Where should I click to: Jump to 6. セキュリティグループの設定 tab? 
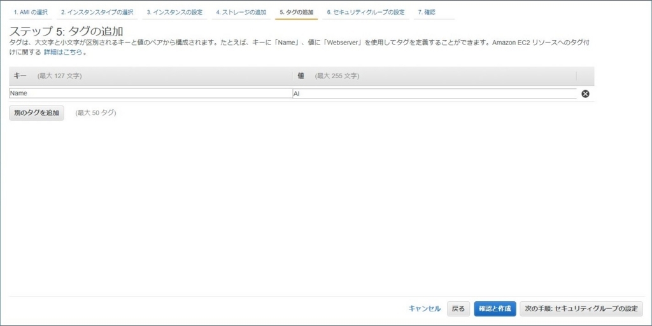365,13
